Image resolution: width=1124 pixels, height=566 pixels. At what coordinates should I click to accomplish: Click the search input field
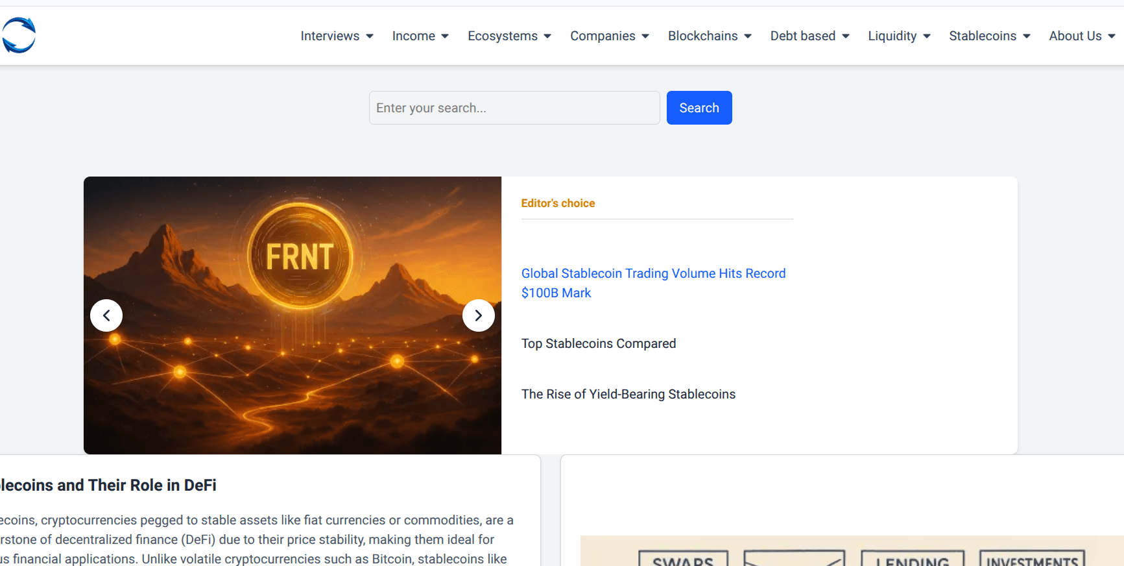[514, 108]
